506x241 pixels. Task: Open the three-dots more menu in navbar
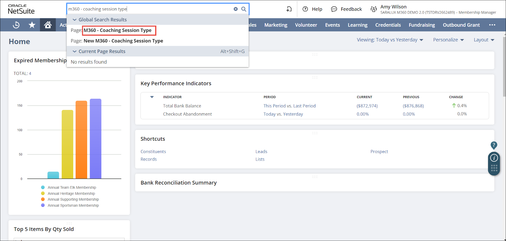click(x=492, y=25)
